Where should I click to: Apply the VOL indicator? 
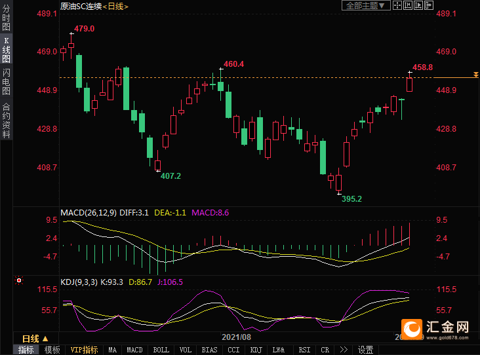pyautogui.click(x=186, y=350)
